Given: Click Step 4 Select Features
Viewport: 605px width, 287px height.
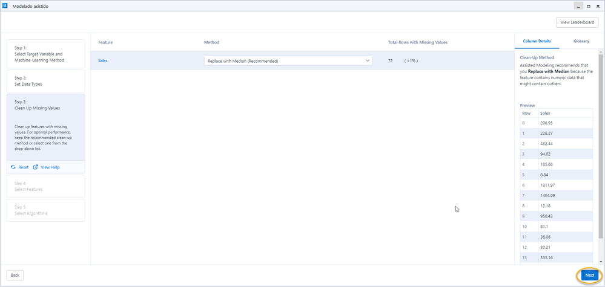Looking at the screenshot, I should pyautogui.click(x=45, y=186).
